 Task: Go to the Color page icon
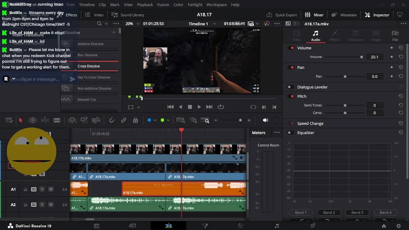pos(241,226)
